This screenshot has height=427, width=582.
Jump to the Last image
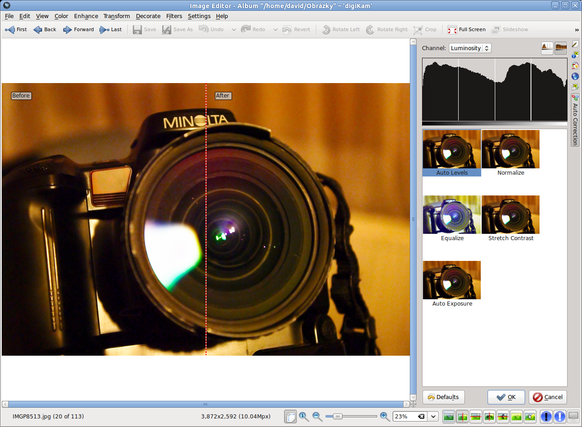click(111, 29)
